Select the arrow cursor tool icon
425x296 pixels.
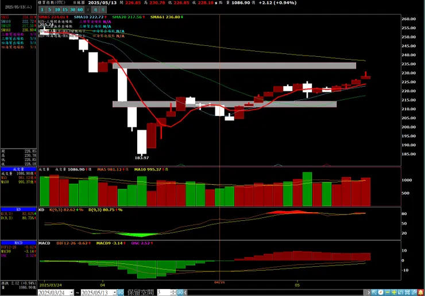pos(374,293)
